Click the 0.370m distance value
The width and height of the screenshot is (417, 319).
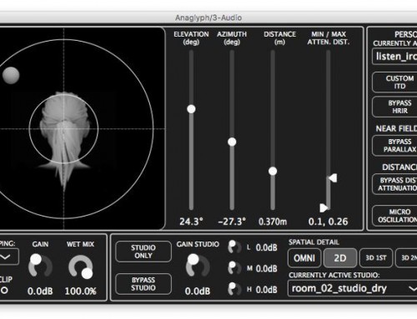coord(273,222)
